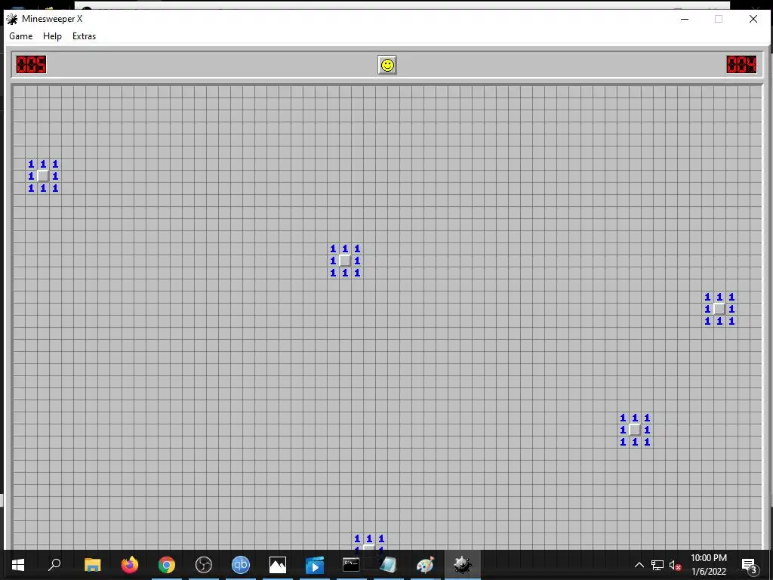Close the Minesweeper X window
The width and height of the screenshot is (773, 580).
(x=753, y=19)
